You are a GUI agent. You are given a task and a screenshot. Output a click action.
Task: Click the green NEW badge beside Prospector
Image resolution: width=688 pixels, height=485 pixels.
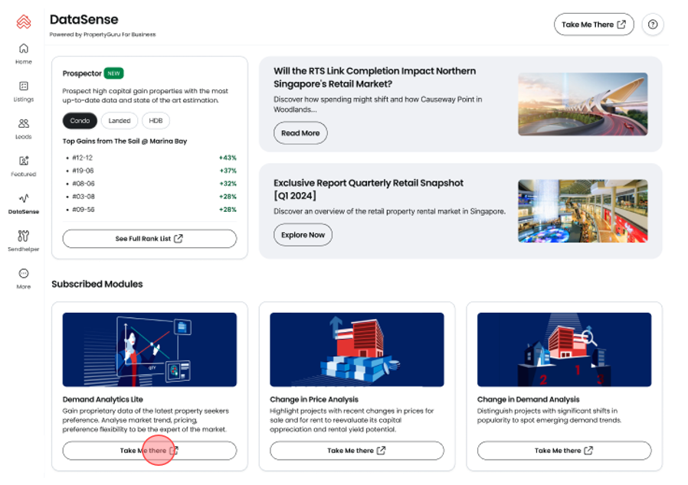tap(113, 73)
